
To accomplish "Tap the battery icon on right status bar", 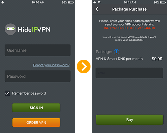I will (163, 2).
